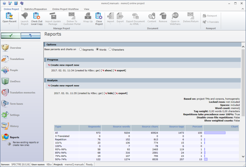This screenshot has height=167, width=246.
Task: Select the Segments radio button
Action: point(81,49)
